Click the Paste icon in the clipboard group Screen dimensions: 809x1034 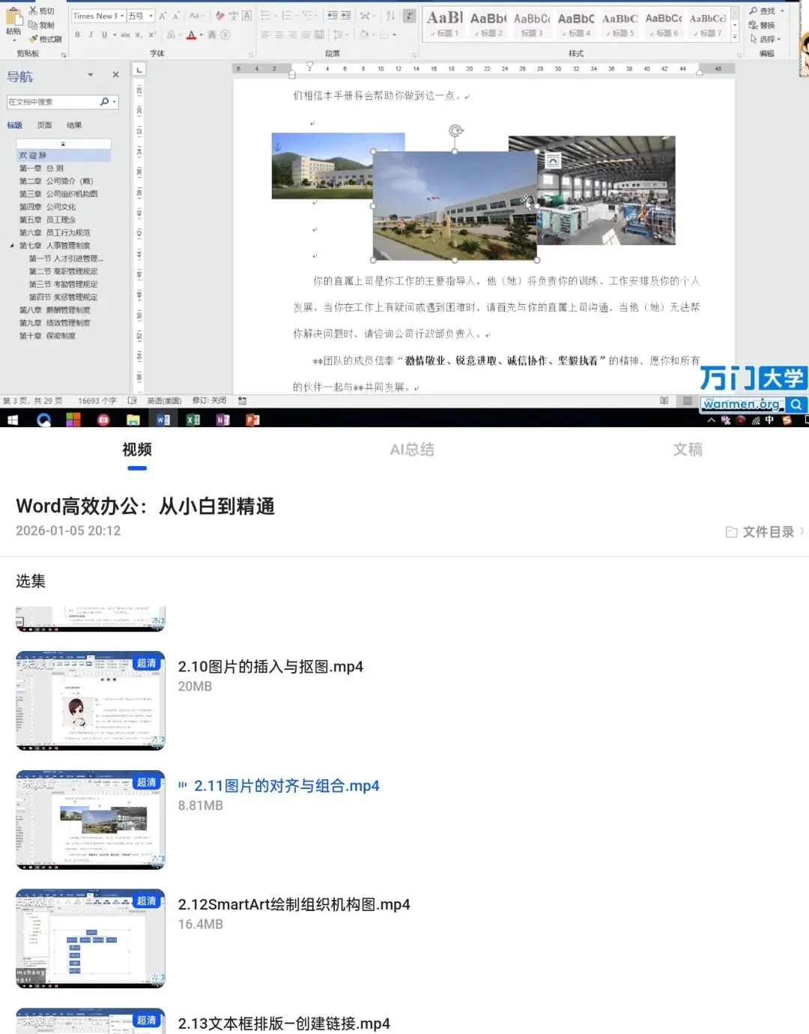point(13,18)
